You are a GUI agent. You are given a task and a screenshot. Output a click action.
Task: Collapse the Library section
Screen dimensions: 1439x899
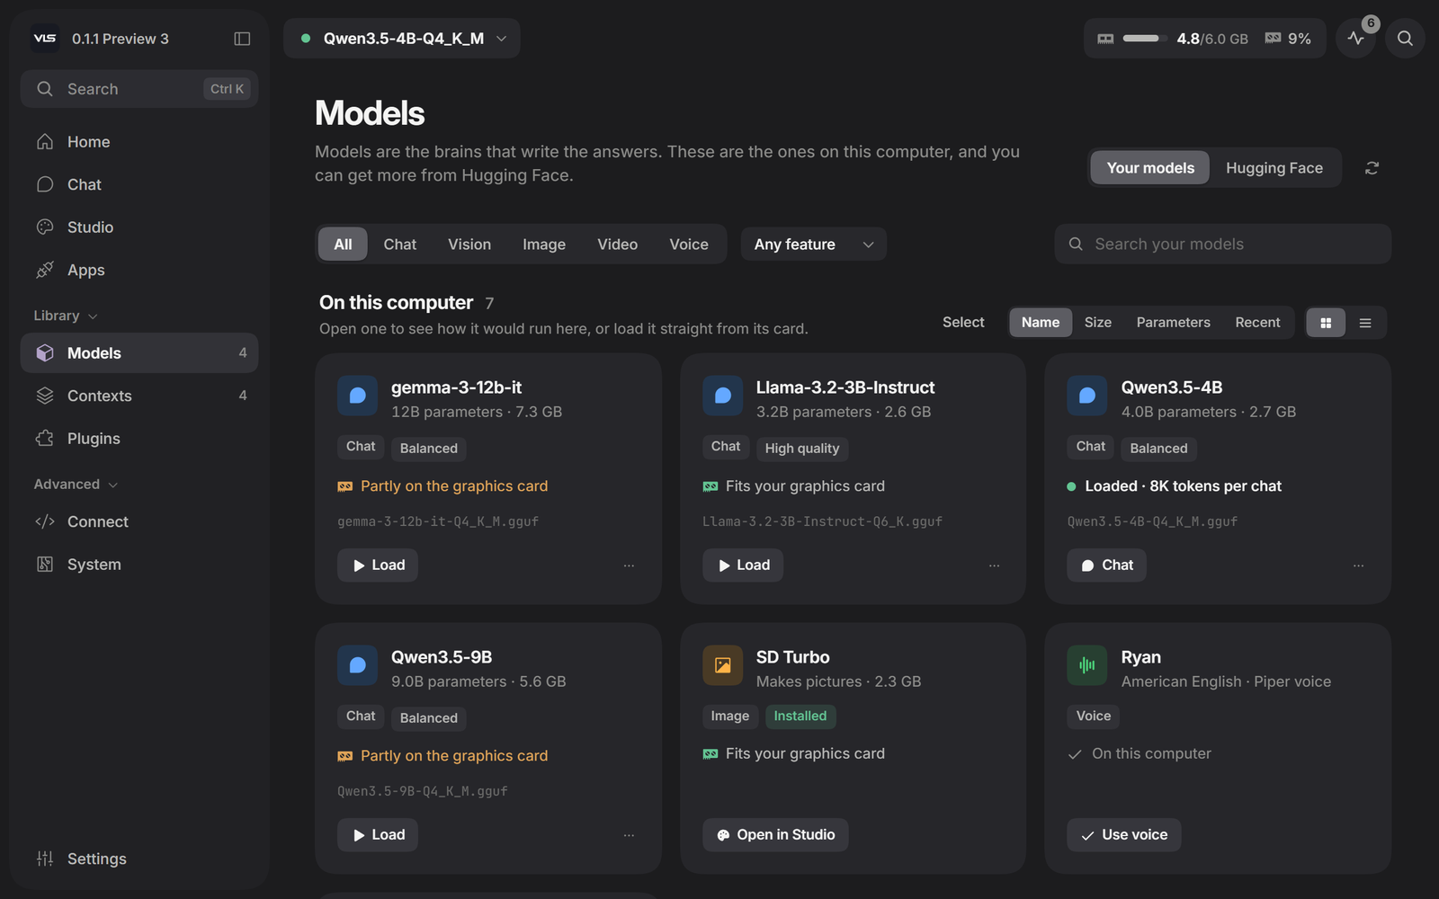pos(66,316)
